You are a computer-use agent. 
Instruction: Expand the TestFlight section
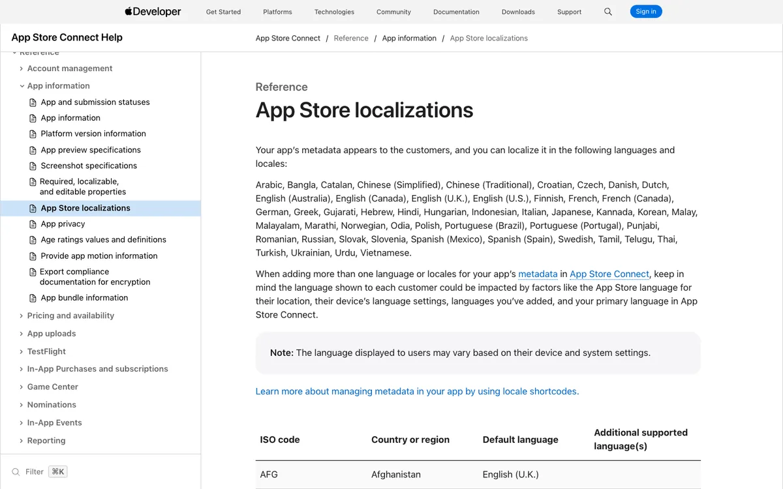(x=21, y=351)
